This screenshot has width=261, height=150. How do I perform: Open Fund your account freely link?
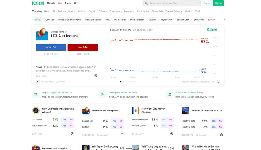coord(189,93)
